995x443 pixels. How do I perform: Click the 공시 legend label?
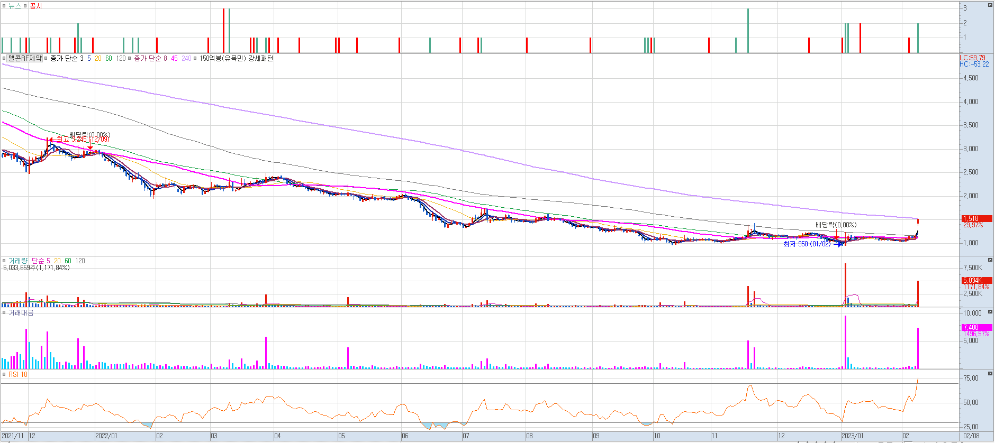tap(35, 6)
